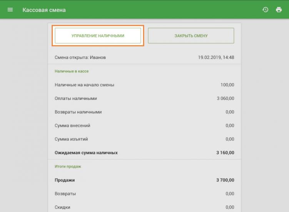Click the 3 160,00 expected cash total
Viewport: 289px width, 212px height.
point(225,153)
